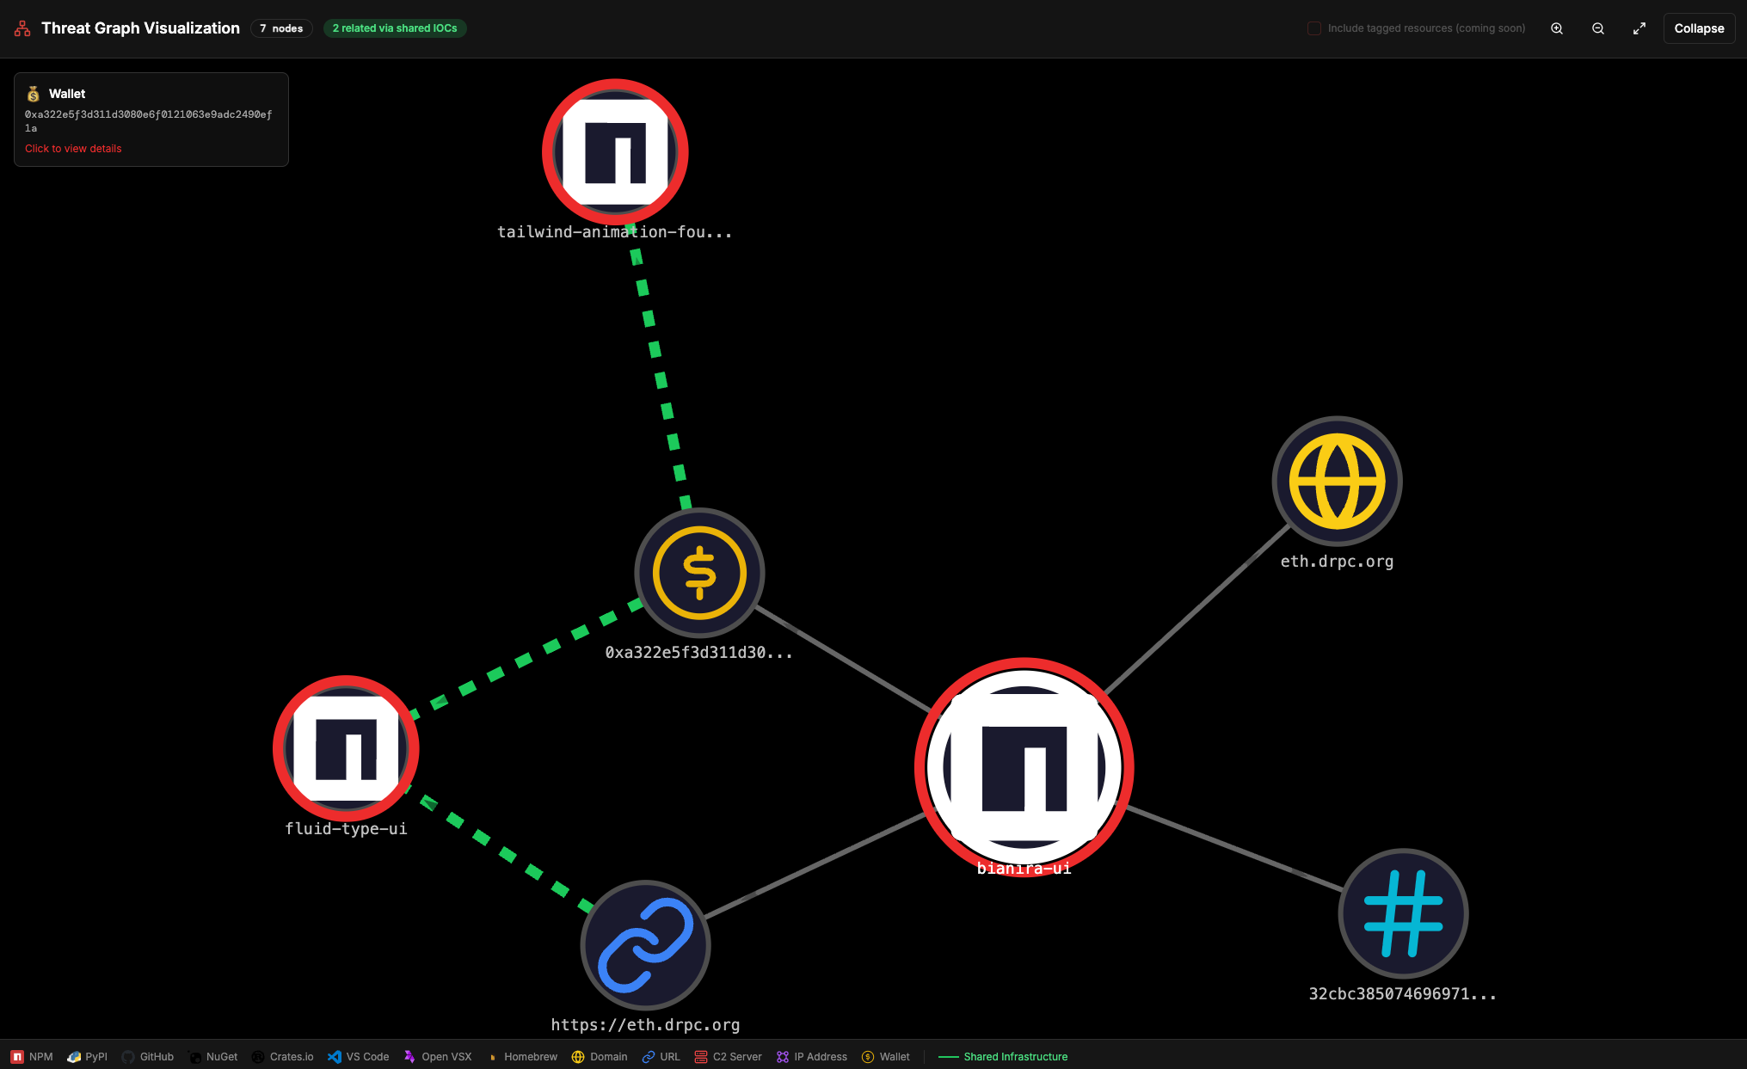Click the GitHub legend icon
This screenshot has height=1069, width=1747.
pyautogui.click(x=128, y=1057)
